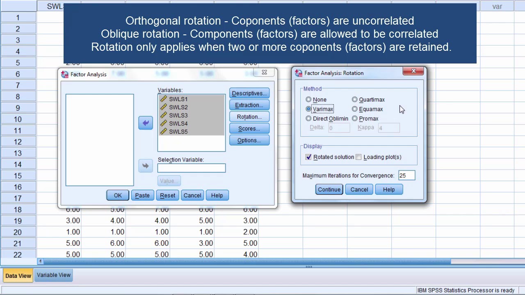The height and width of the screenshot is (295, 525).
Task: Click the Maximum Iterations for Convergence field
Action: 406,175
